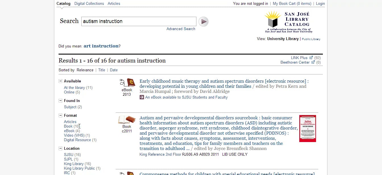
Task: Switch to the Articles tab
Action: click(114, 4)
